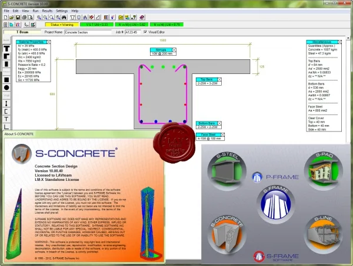Click the Print toolbar icon
The width and height of the screenshot is (353, 266).
(24, 17)
